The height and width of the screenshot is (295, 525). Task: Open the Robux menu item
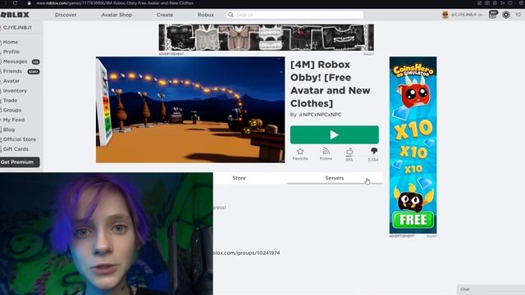206,15
